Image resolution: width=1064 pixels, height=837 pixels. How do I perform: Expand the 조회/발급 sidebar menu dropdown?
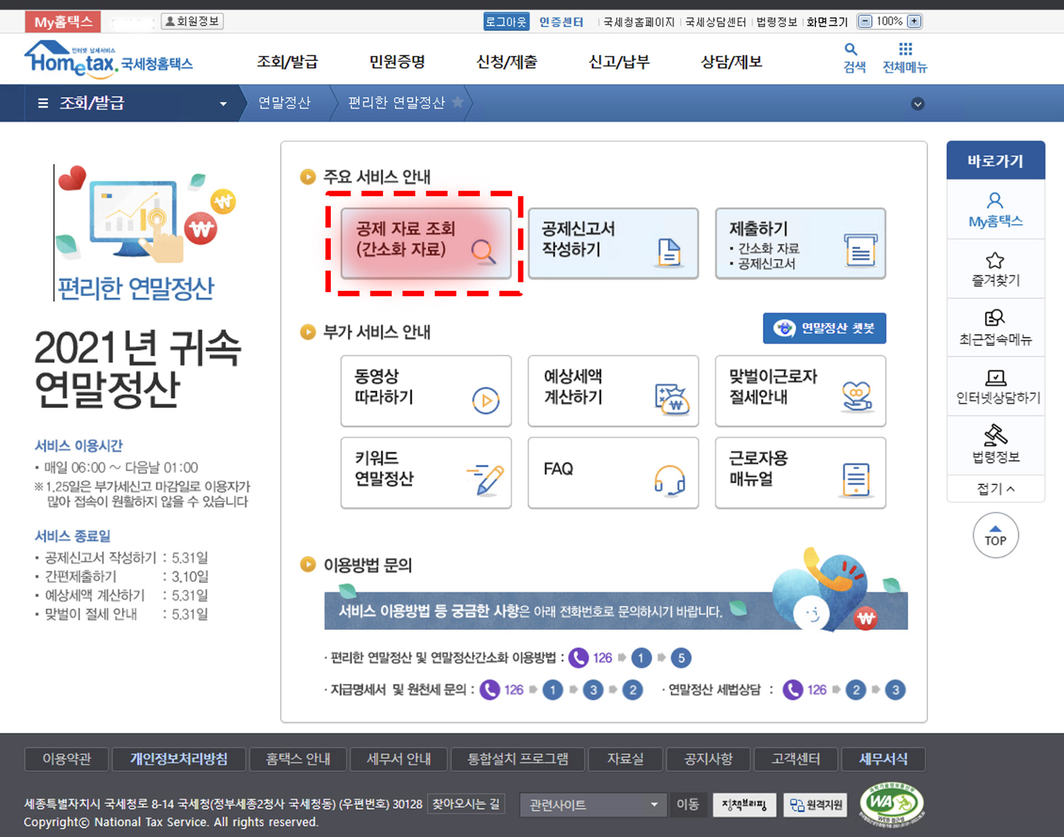tap(223, 104)
